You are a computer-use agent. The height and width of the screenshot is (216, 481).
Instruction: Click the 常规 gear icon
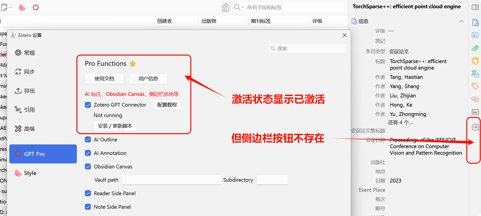(18, 53)
